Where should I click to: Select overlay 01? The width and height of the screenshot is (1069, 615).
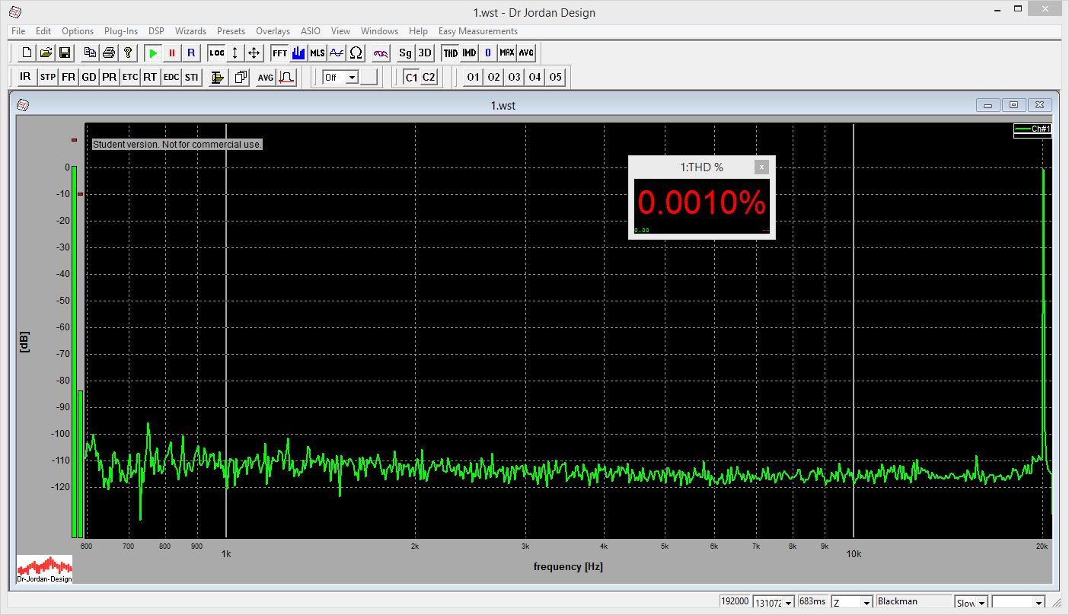474,77
